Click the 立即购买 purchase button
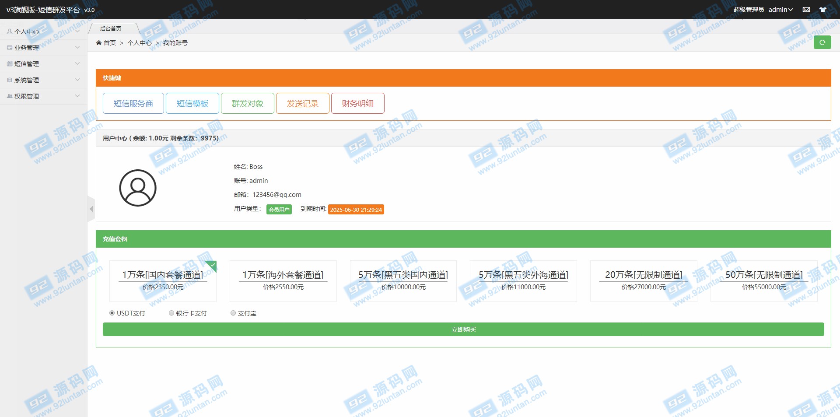 (x=463, y=329)
